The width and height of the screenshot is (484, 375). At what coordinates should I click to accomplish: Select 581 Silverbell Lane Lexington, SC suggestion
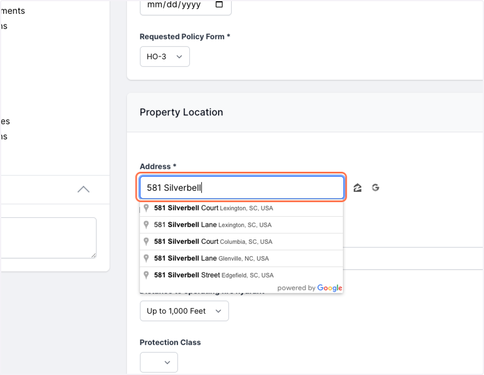coord(241,225)
